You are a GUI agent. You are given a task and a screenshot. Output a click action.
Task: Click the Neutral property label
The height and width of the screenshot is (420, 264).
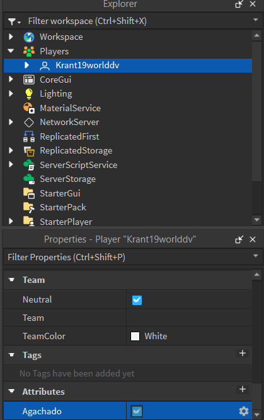pos(37,299)
